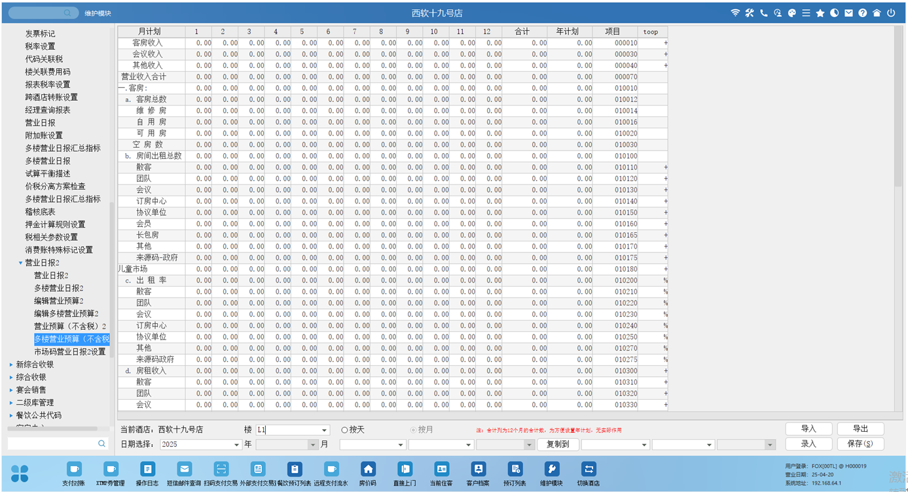Screen dimensions: 908x492
Task: Expand the 综合收银 tree node
Action: click(11, 378)
